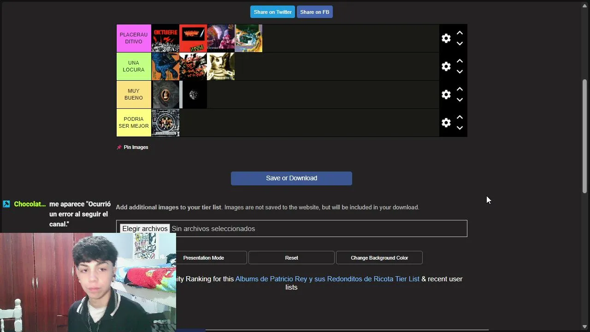Select the gray oval album cover in MUY BUENO row
The width and height of the screenshot is (590, 332).
(165, 95)
